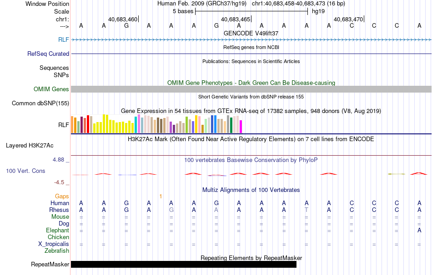This screenshot has height=275, width=432.
Task: Click position marker 40,683,465
Action: pos(236,19)
